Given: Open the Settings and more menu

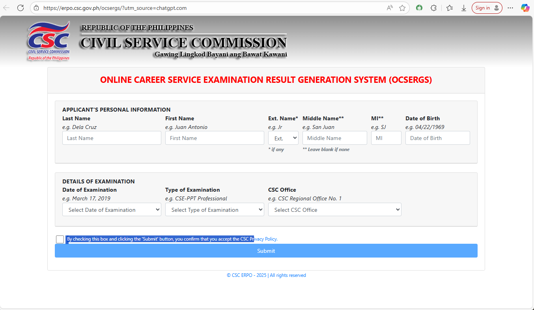Looking at the screenshot, I should [x=510, y=7].
